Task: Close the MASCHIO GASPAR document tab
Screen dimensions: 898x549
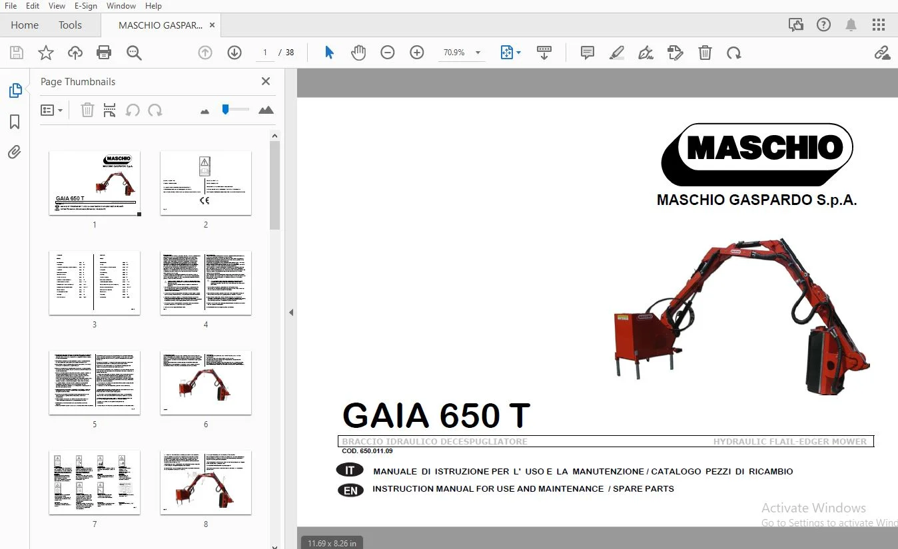Action: click(212, 25)
